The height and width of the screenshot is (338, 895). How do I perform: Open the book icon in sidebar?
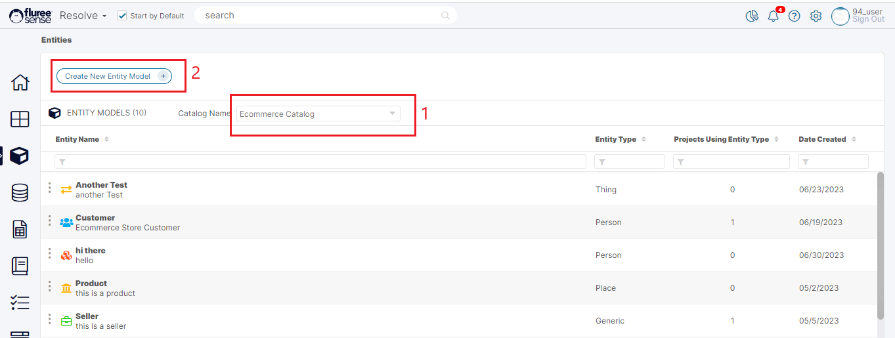click(x=20, y=266)
